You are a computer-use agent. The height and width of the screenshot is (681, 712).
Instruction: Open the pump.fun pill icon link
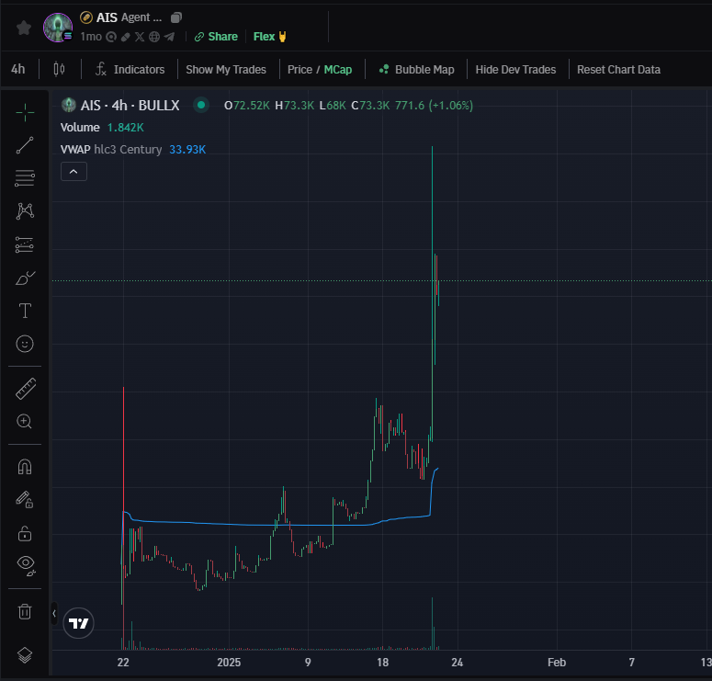(x=126, y=37)
